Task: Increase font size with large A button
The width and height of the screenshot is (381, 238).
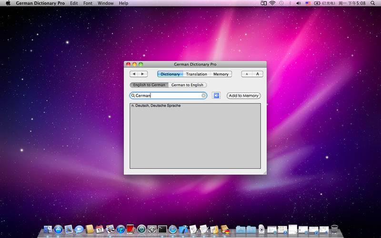Action: pyautogui.click(x=258, y=74)
